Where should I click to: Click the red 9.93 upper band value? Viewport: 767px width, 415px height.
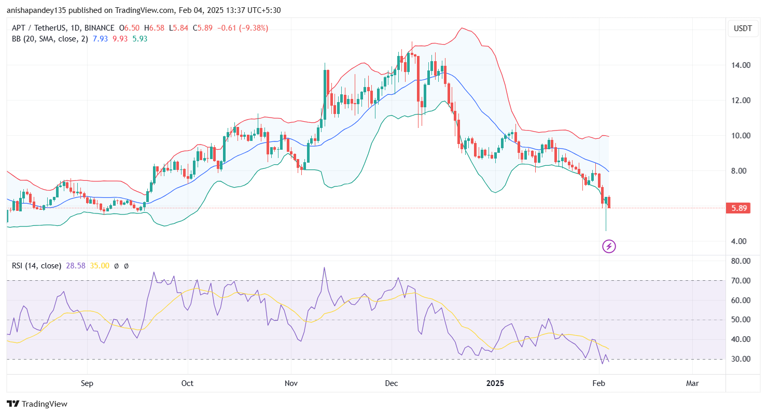click(120, 39)
